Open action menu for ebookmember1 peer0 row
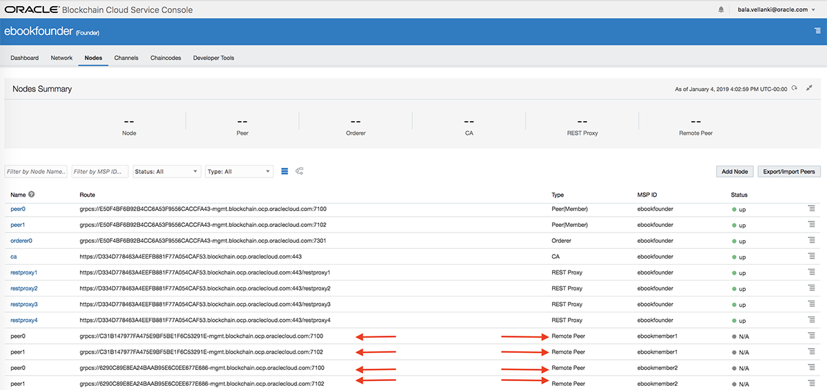This screenshot has height=390, width=827. tap(811, 336)
